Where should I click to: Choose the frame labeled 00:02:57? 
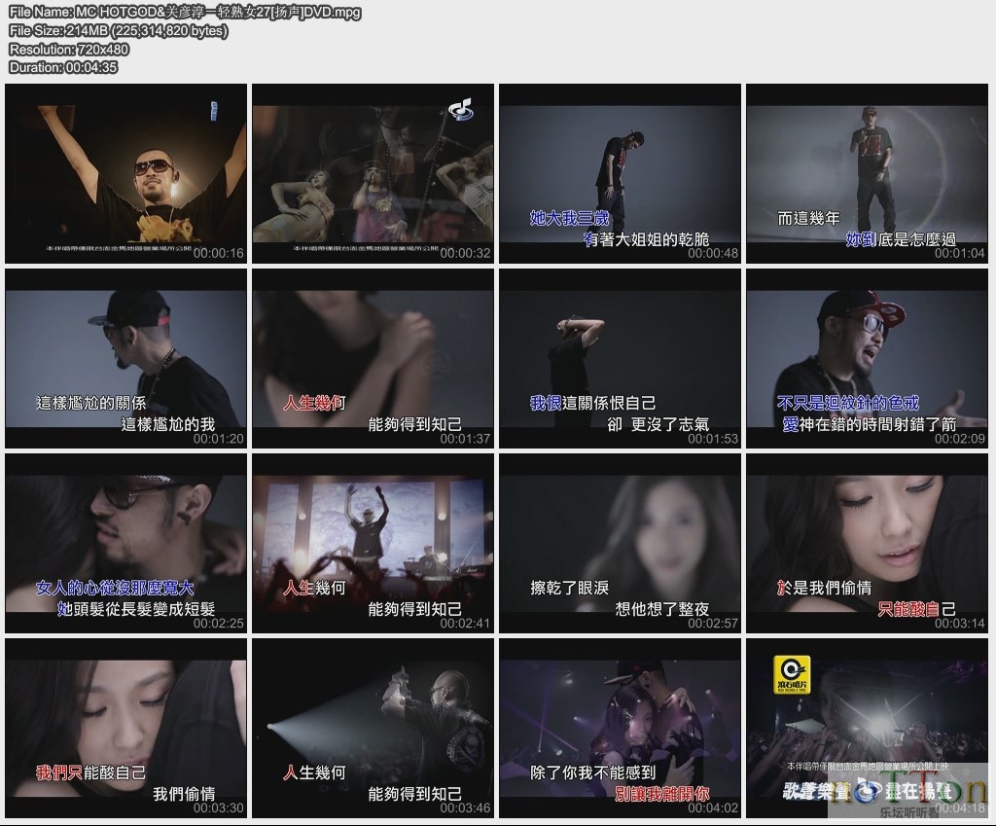620,543
